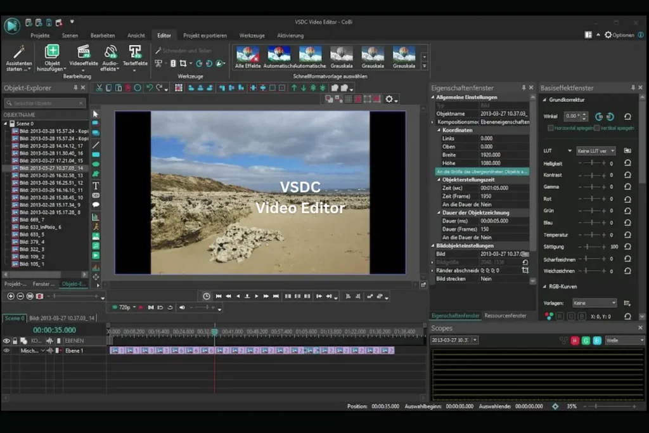Switch to Scene 0 timeline tab
The height and width of the screenshot is (433, 649).
tap(15, 318)
